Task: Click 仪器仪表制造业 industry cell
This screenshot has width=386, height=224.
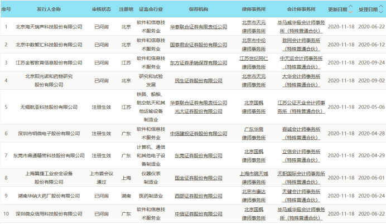Action: (151, 178)
